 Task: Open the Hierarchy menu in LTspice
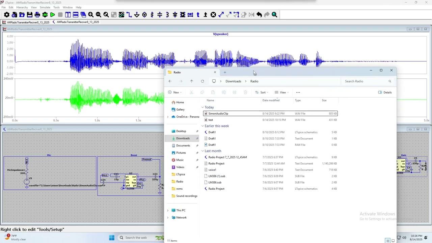pyautogui.click(x=22, y=7)
